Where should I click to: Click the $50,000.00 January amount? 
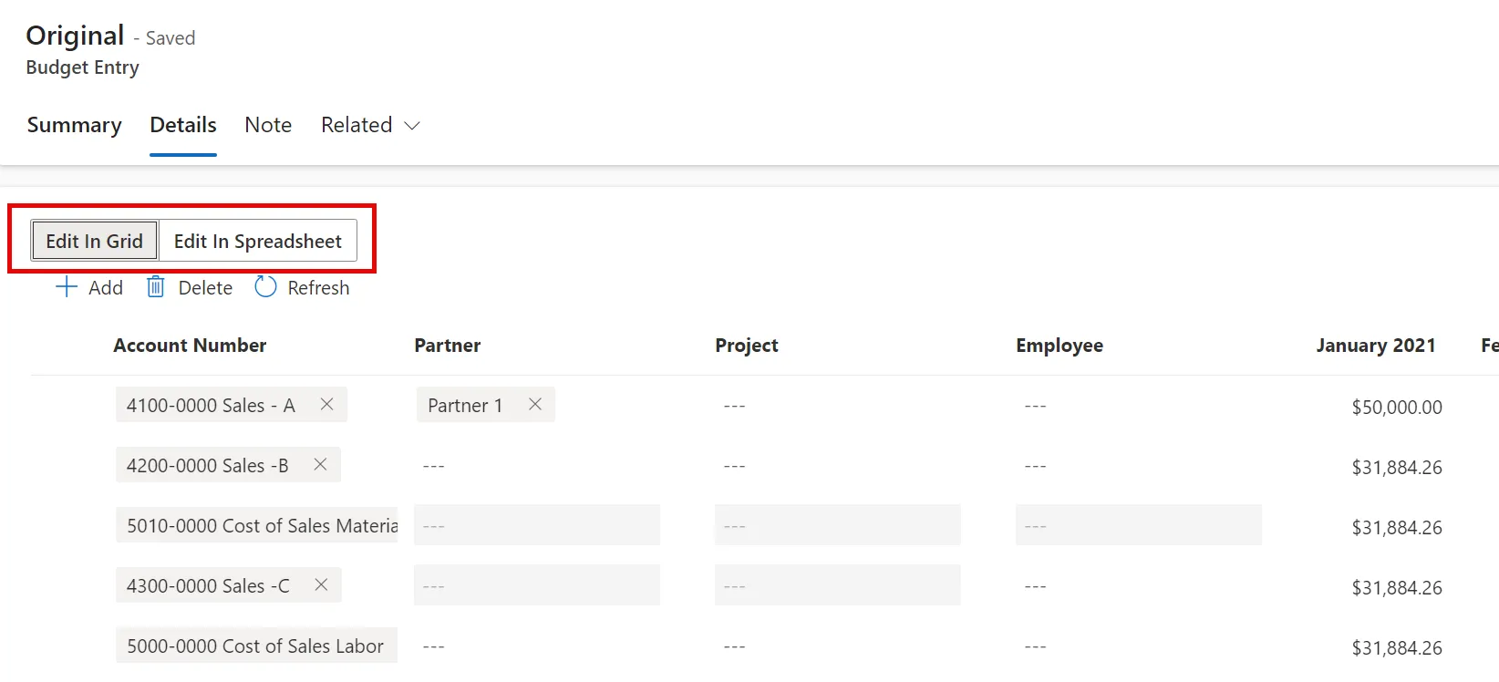(x=1397, y=407)
